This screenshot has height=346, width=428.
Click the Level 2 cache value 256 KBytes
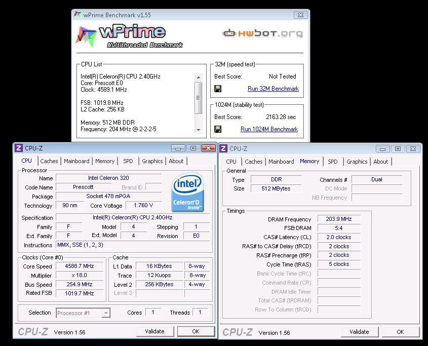160,284
